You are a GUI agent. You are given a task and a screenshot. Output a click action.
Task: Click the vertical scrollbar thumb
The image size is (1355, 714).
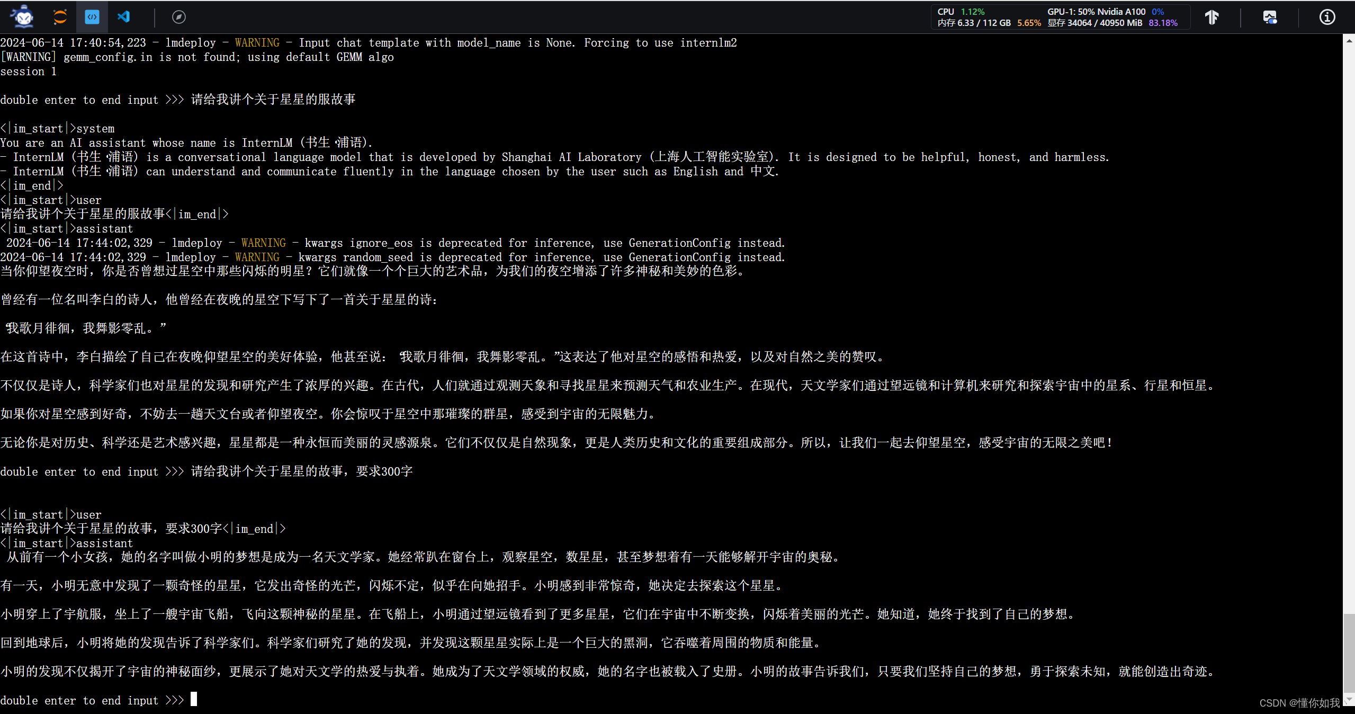click(1349, 654)
